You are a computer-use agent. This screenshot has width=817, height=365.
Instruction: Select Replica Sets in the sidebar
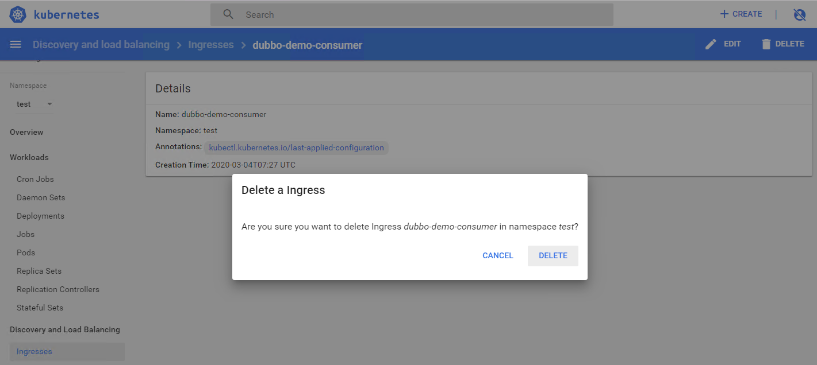coord(39,271)
